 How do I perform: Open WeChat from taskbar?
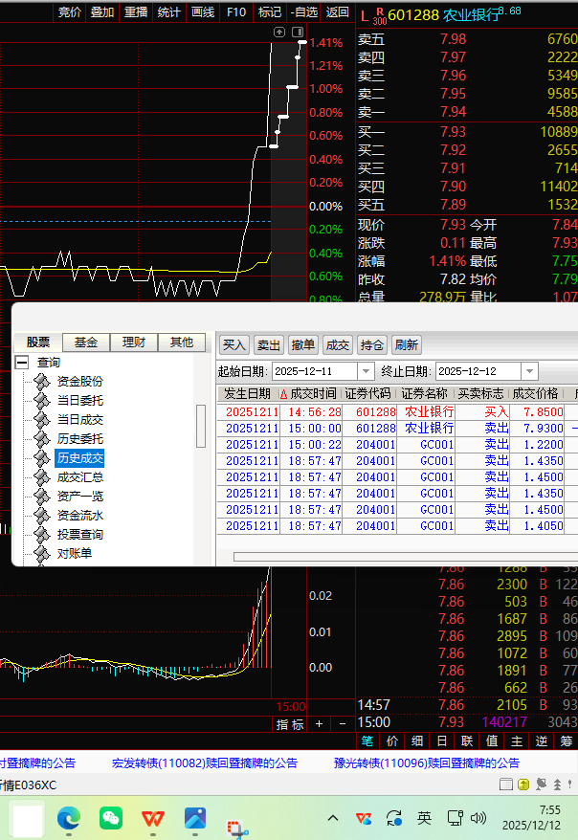111,818
